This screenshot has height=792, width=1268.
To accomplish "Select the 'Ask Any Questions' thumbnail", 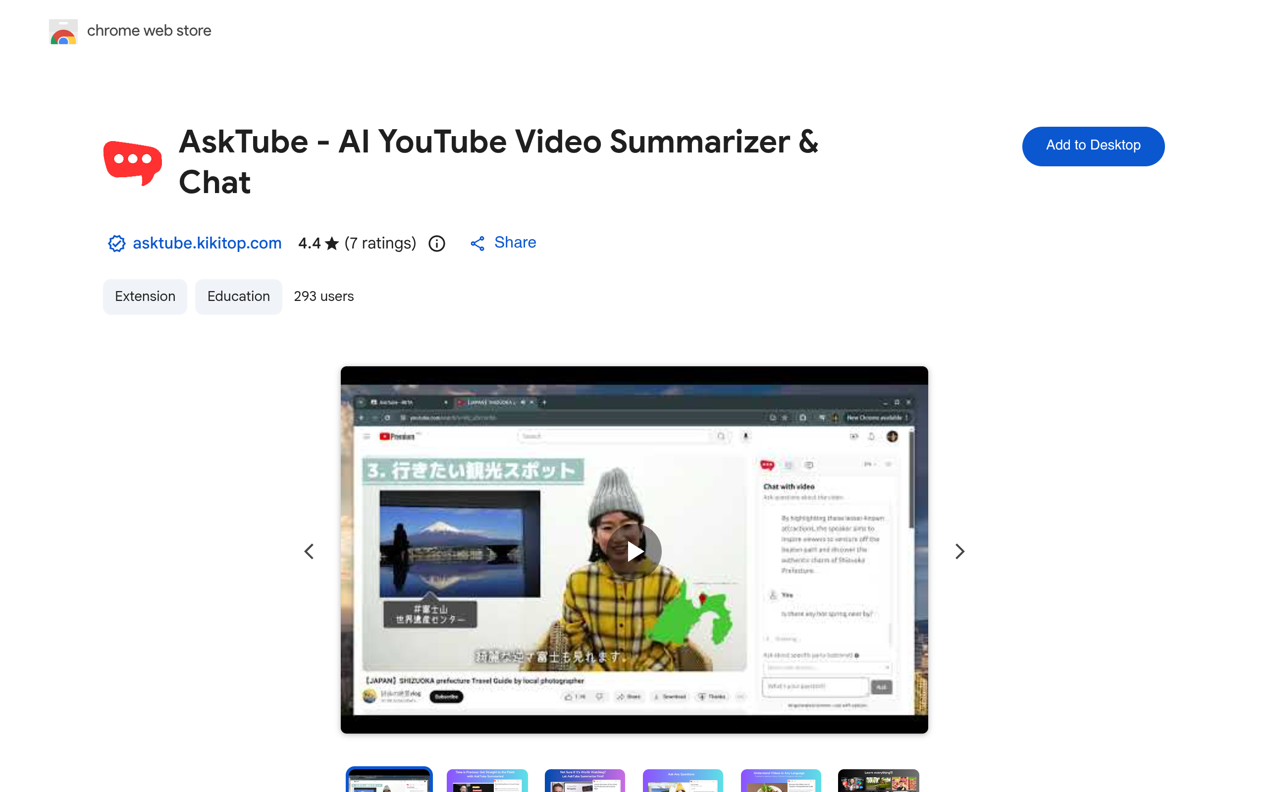I will [683, 781].
